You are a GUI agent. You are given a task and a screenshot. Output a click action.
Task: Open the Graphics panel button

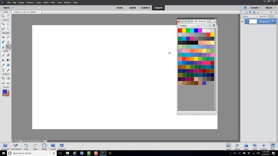264,146
